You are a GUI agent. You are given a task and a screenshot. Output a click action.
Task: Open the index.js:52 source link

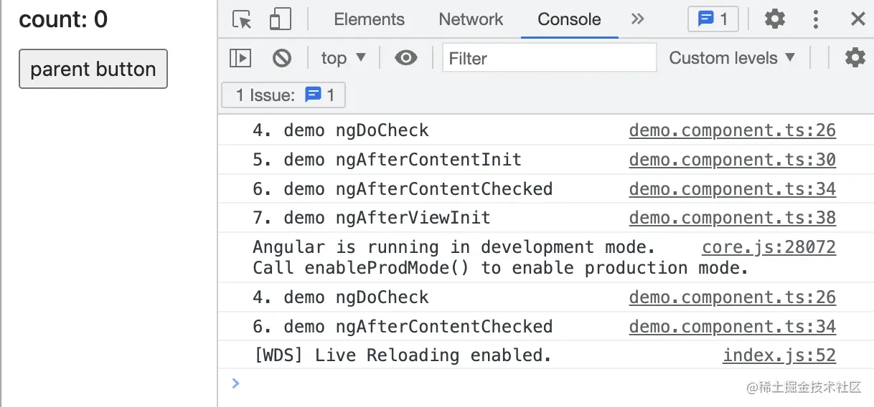(779, 355)
